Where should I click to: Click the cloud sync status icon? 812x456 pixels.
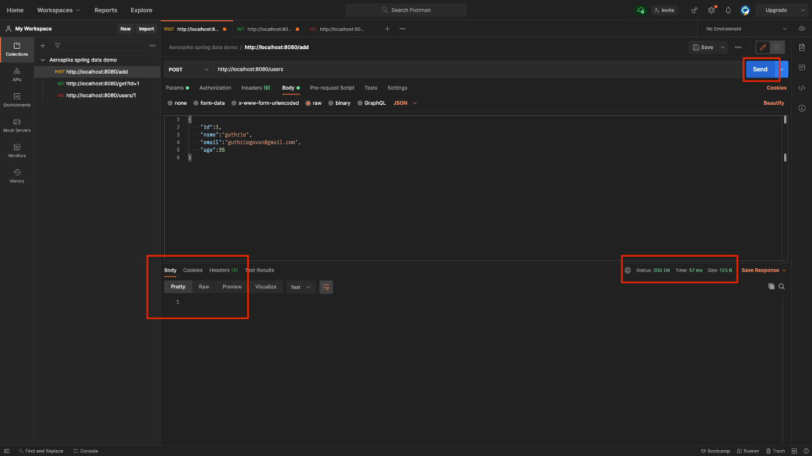(x=640, y=10)
